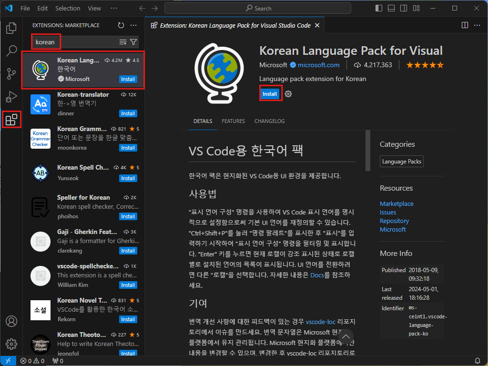This screenshot has width=488, height=366.
Task: Show errors and warnings from status bar
Action: [x=32, y=361]
